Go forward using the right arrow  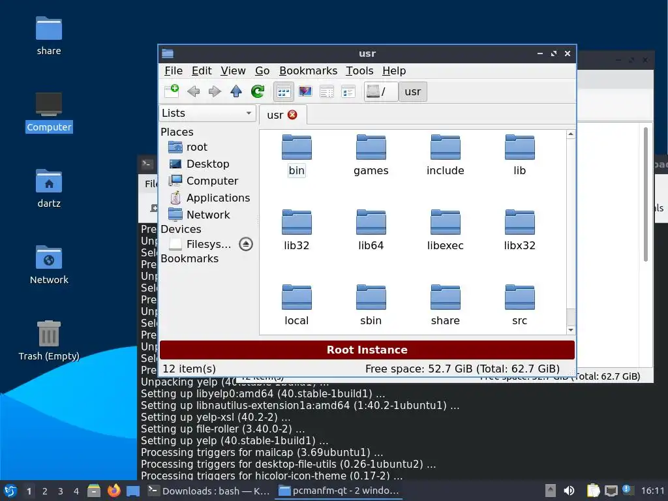click(x=215, y=91)
